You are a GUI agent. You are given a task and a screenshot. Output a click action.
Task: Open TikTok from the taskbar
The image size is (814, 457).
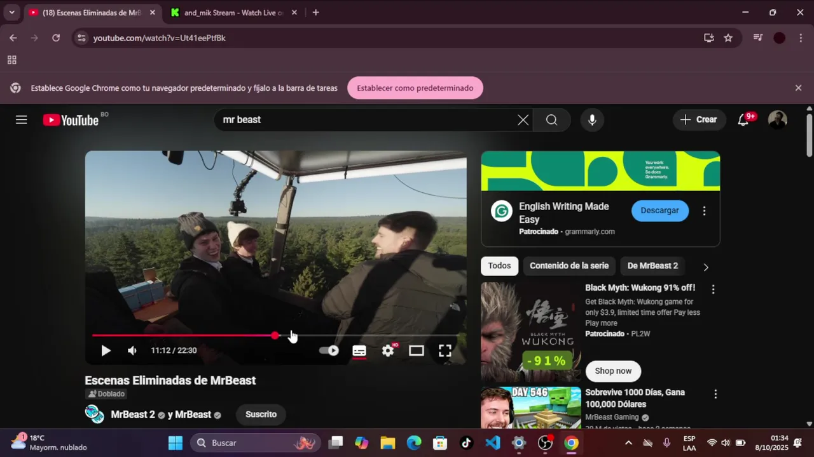click(x=466, y=443)
